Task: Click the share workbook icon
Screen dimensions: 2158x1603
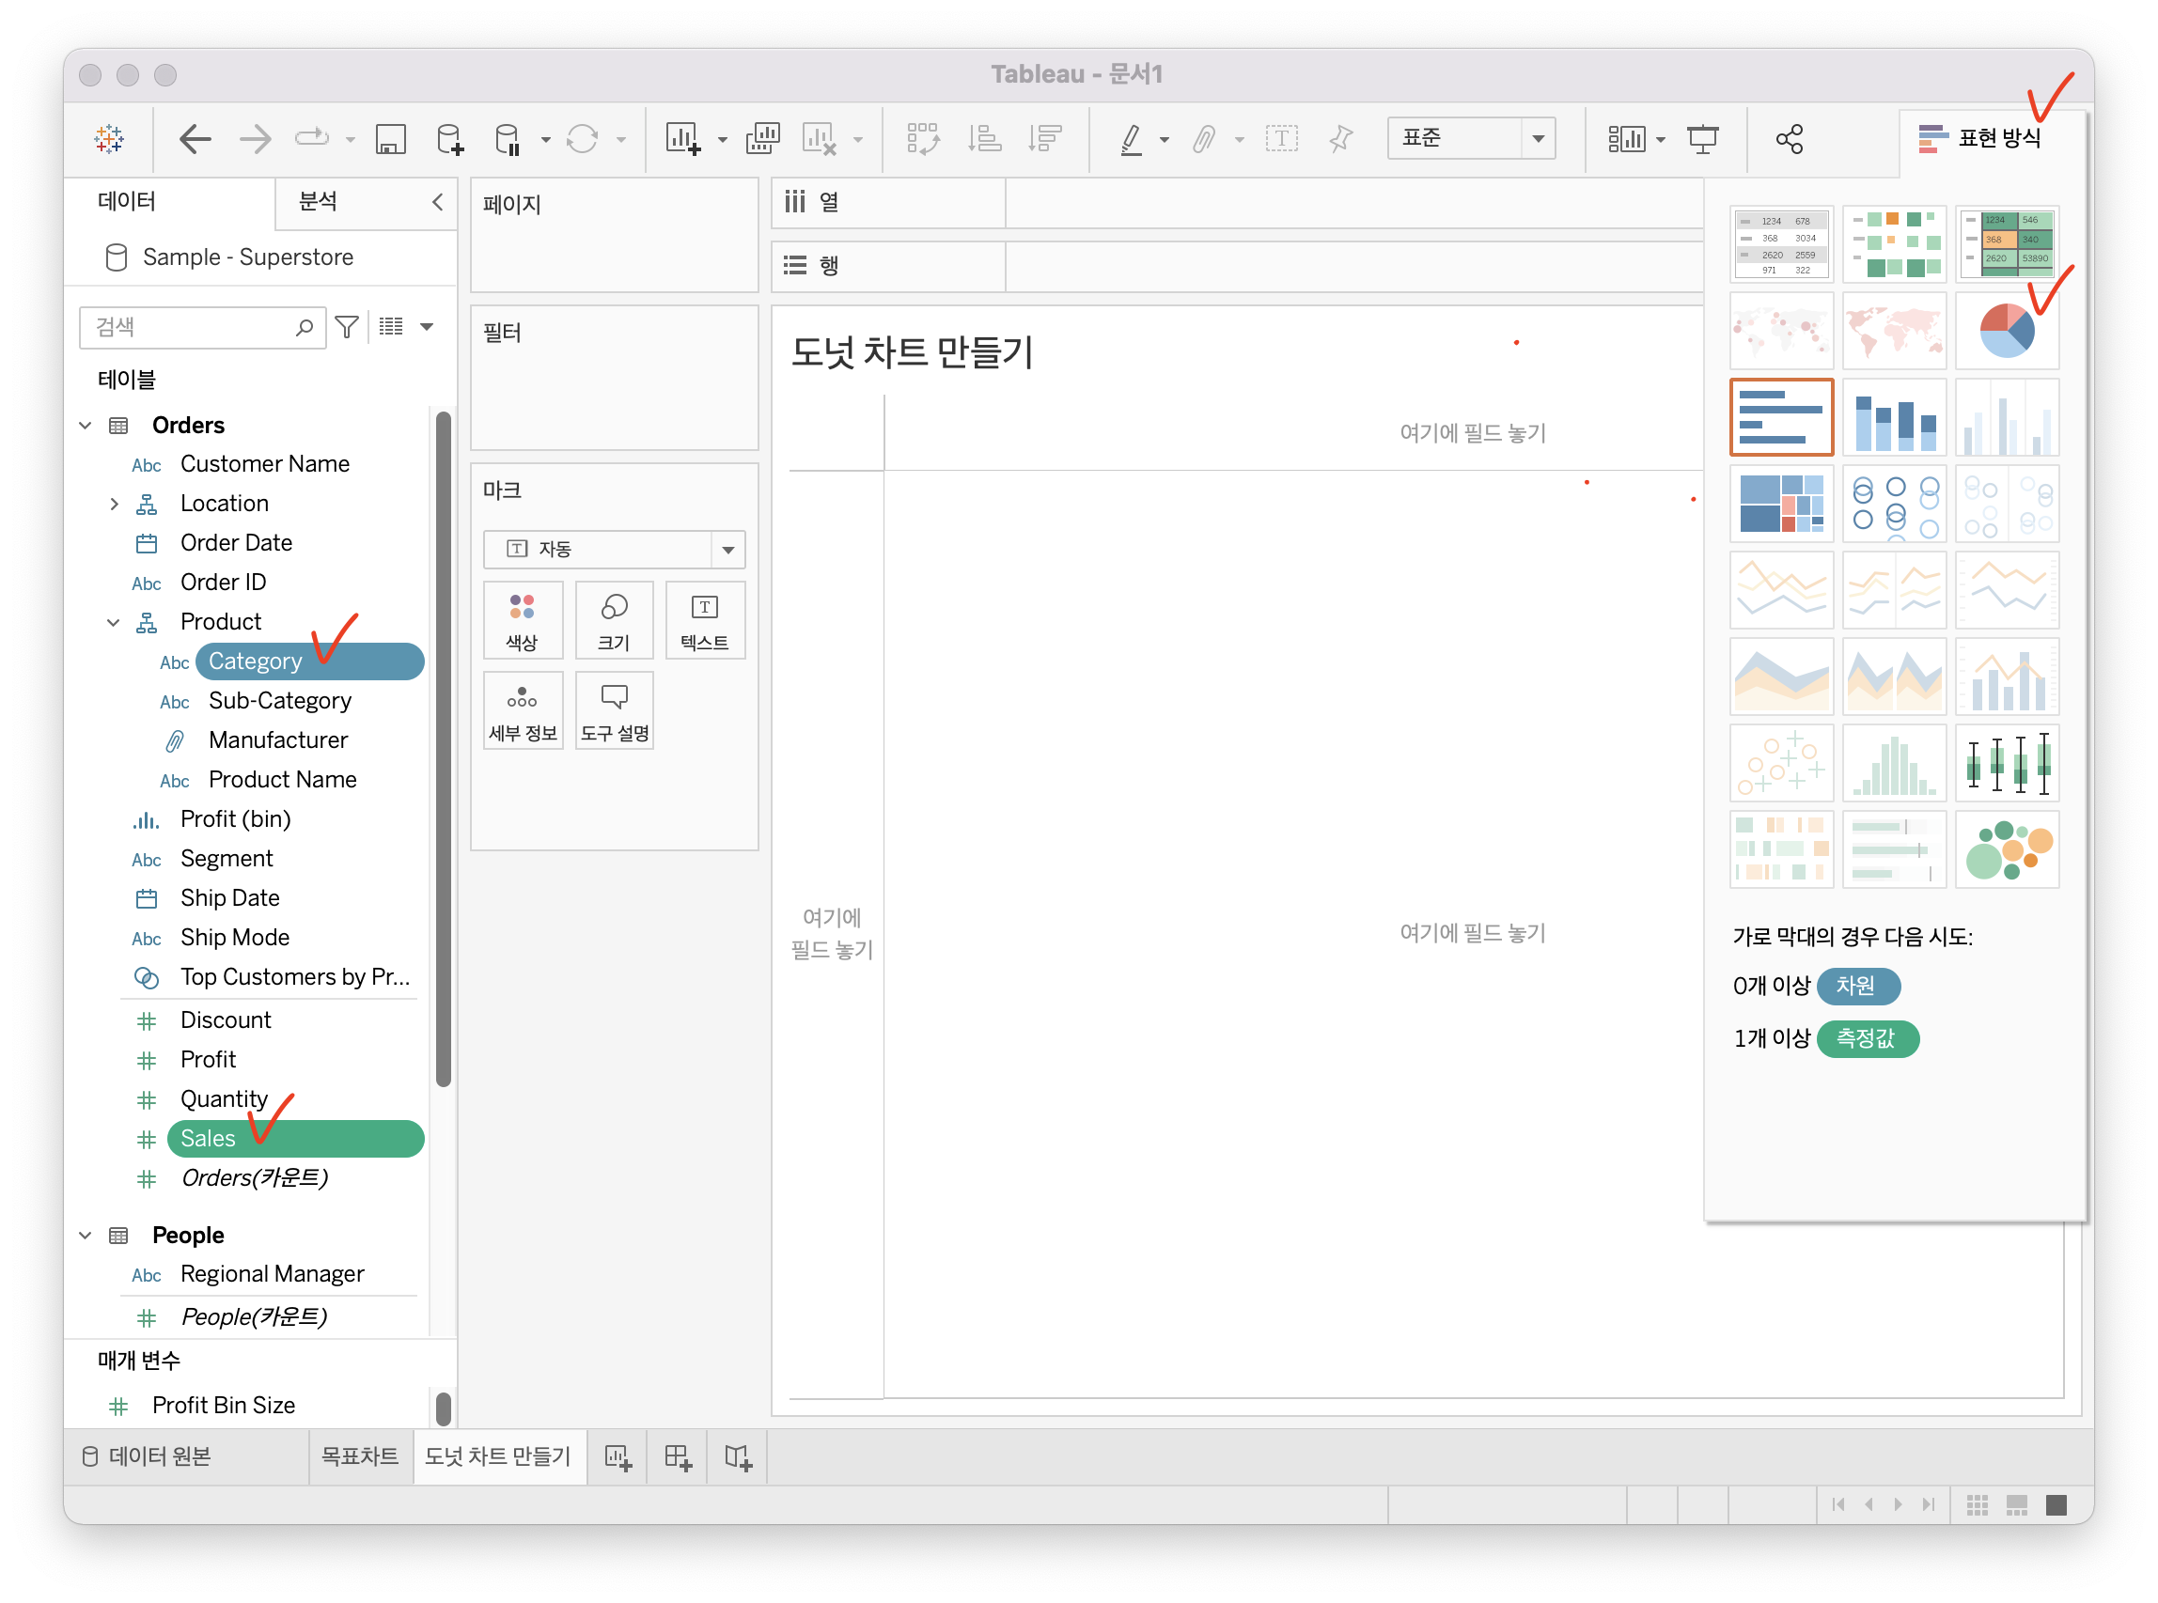Action: pyautogui.click(x=1790, y=139)
